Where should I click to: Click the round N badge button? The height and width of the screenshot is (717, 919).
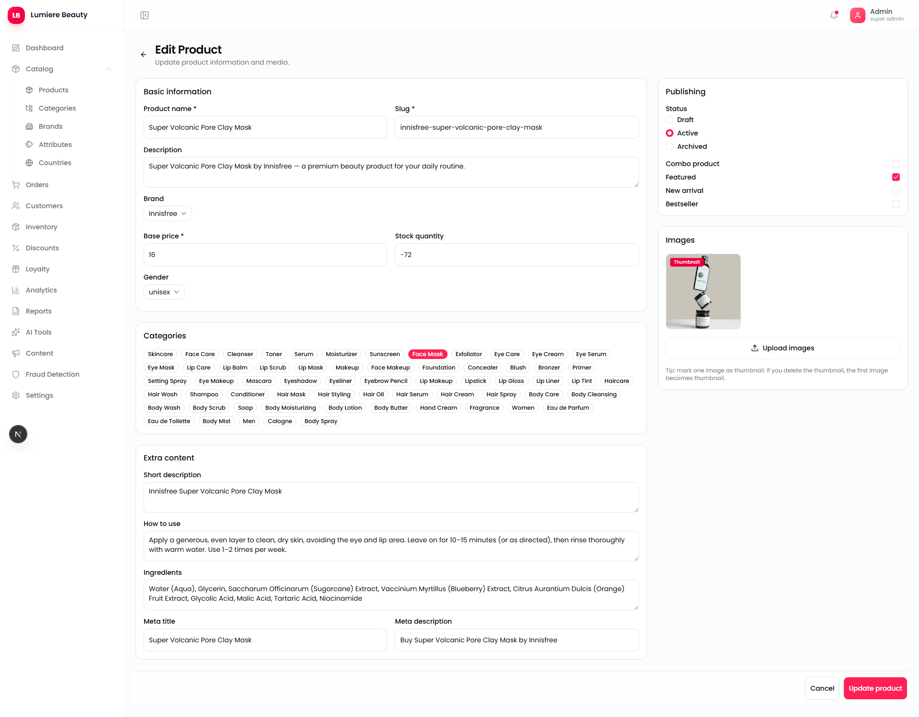click(18, 434)
